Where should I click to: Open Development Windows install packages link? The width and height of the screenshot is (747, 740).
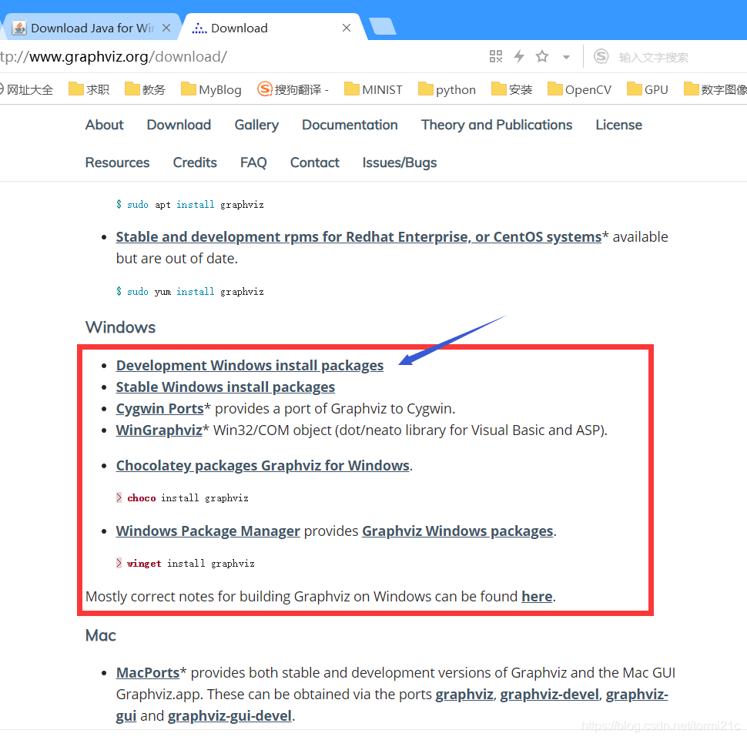click(x=250, y=366)
